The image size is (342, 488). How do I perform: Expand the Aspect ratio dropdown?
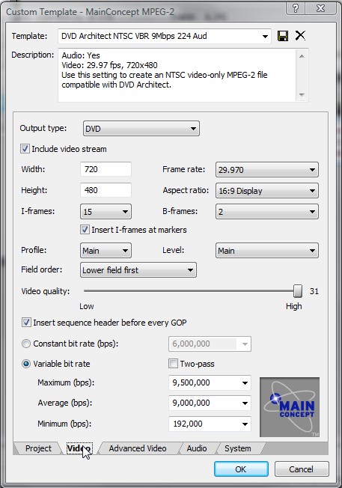pos(267,190)
